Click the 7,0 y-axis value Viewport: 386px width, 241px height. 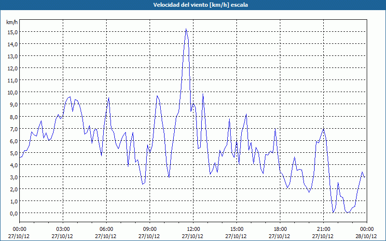pyautogui.click(x=14, y=129)
